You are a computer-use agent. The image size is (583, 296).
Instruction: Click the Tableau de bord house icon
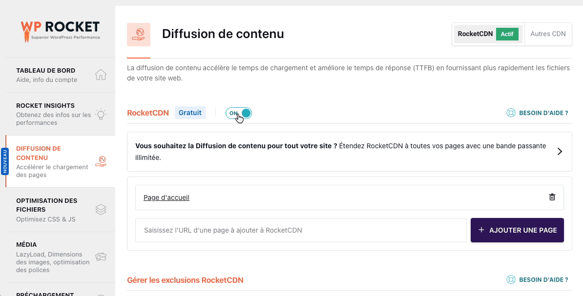[x=101, y=75]
